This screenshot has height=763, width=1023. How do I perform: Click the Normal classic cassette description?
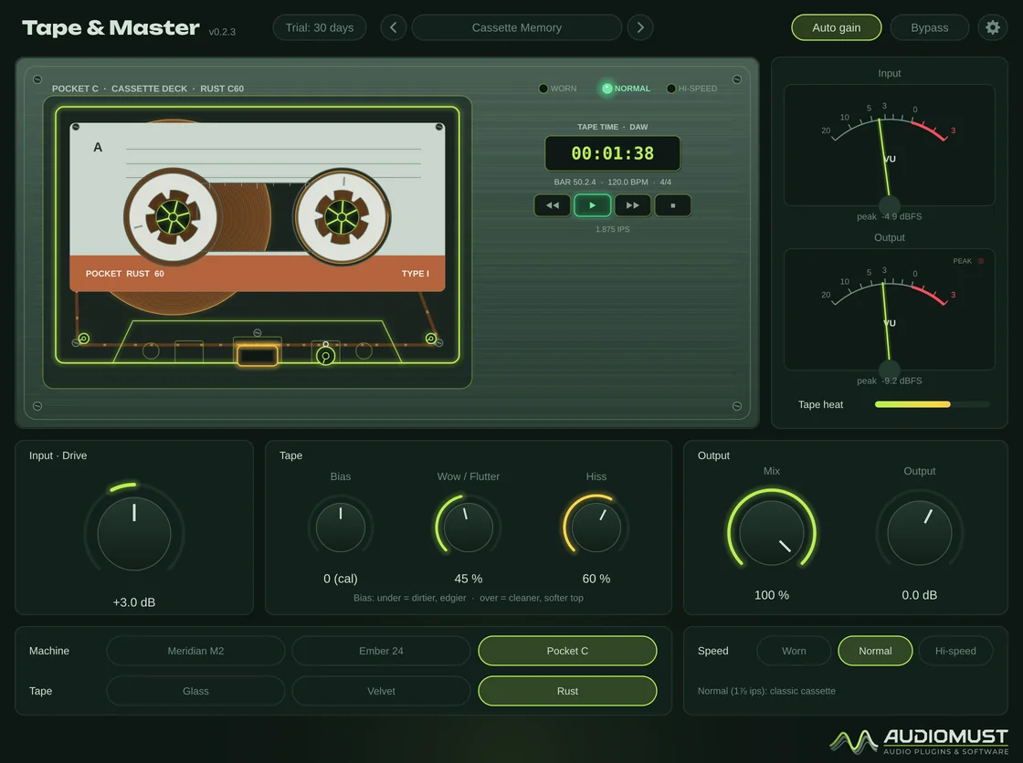(766, 691)
